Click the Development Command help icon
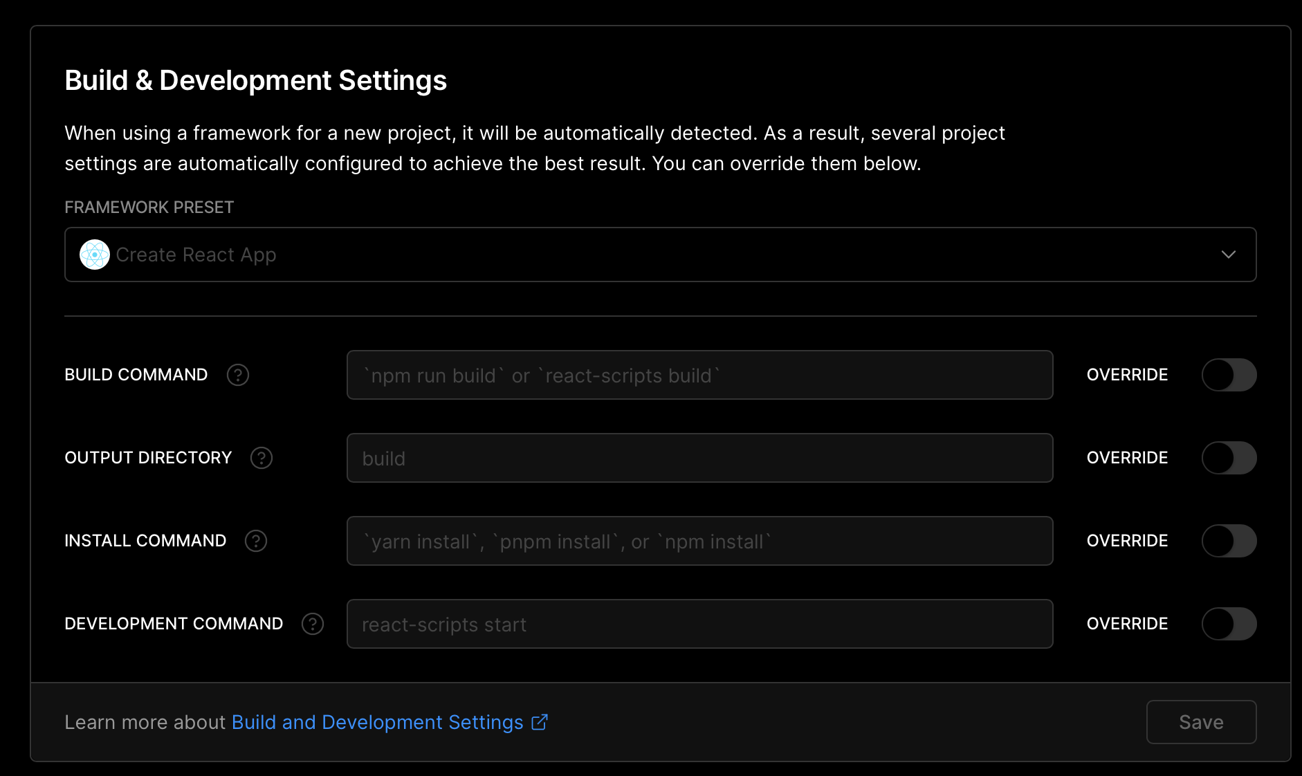Viewport: 1302px width, 776px height. tap(313, 624)
